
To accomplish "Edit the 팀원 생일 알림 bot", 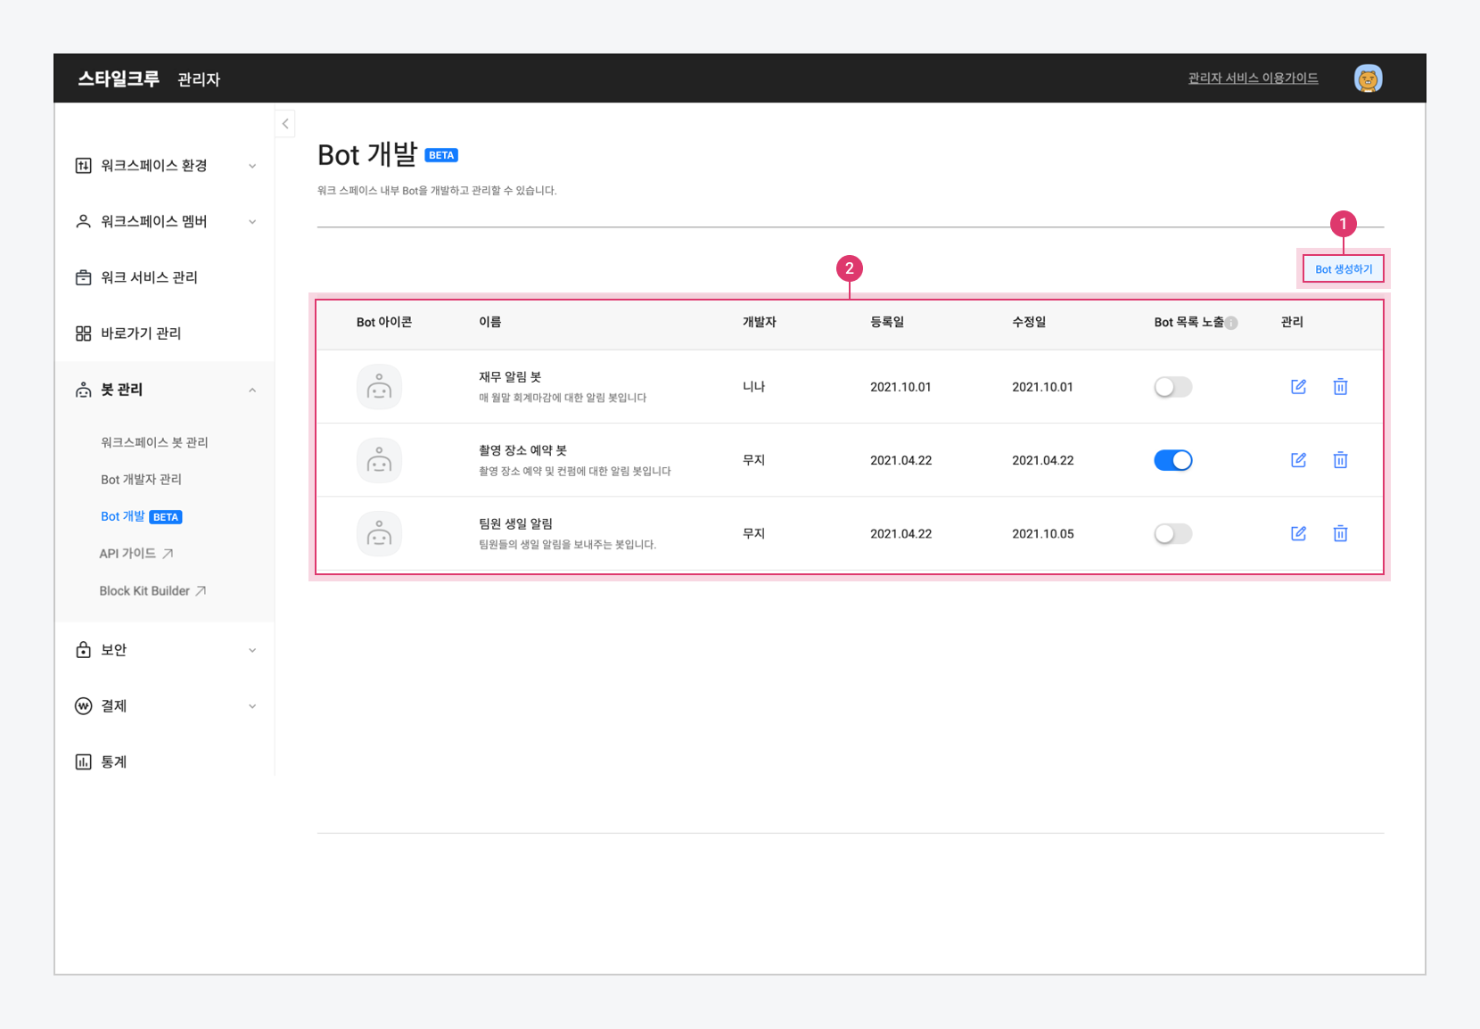I will 1298,533.
